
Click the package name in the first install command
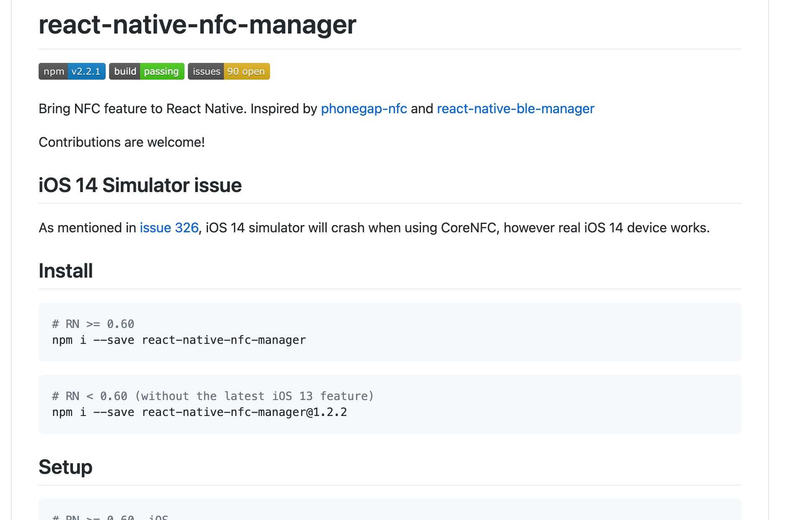tap(224, 340)
